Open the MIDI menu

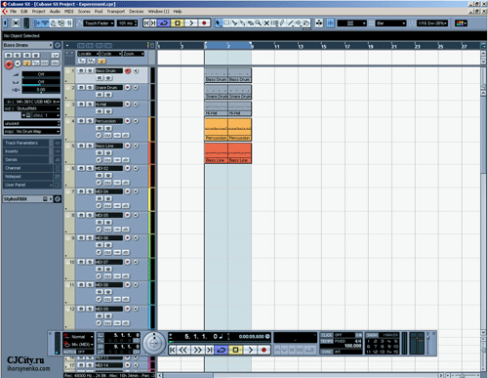tap(68, 11)
